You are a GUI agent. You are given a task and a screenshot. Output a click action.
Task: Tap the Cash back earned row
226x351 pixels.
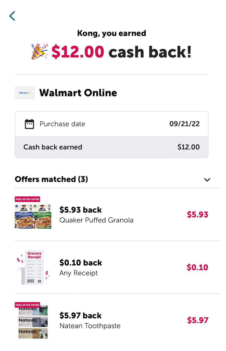tap(111, 147)
